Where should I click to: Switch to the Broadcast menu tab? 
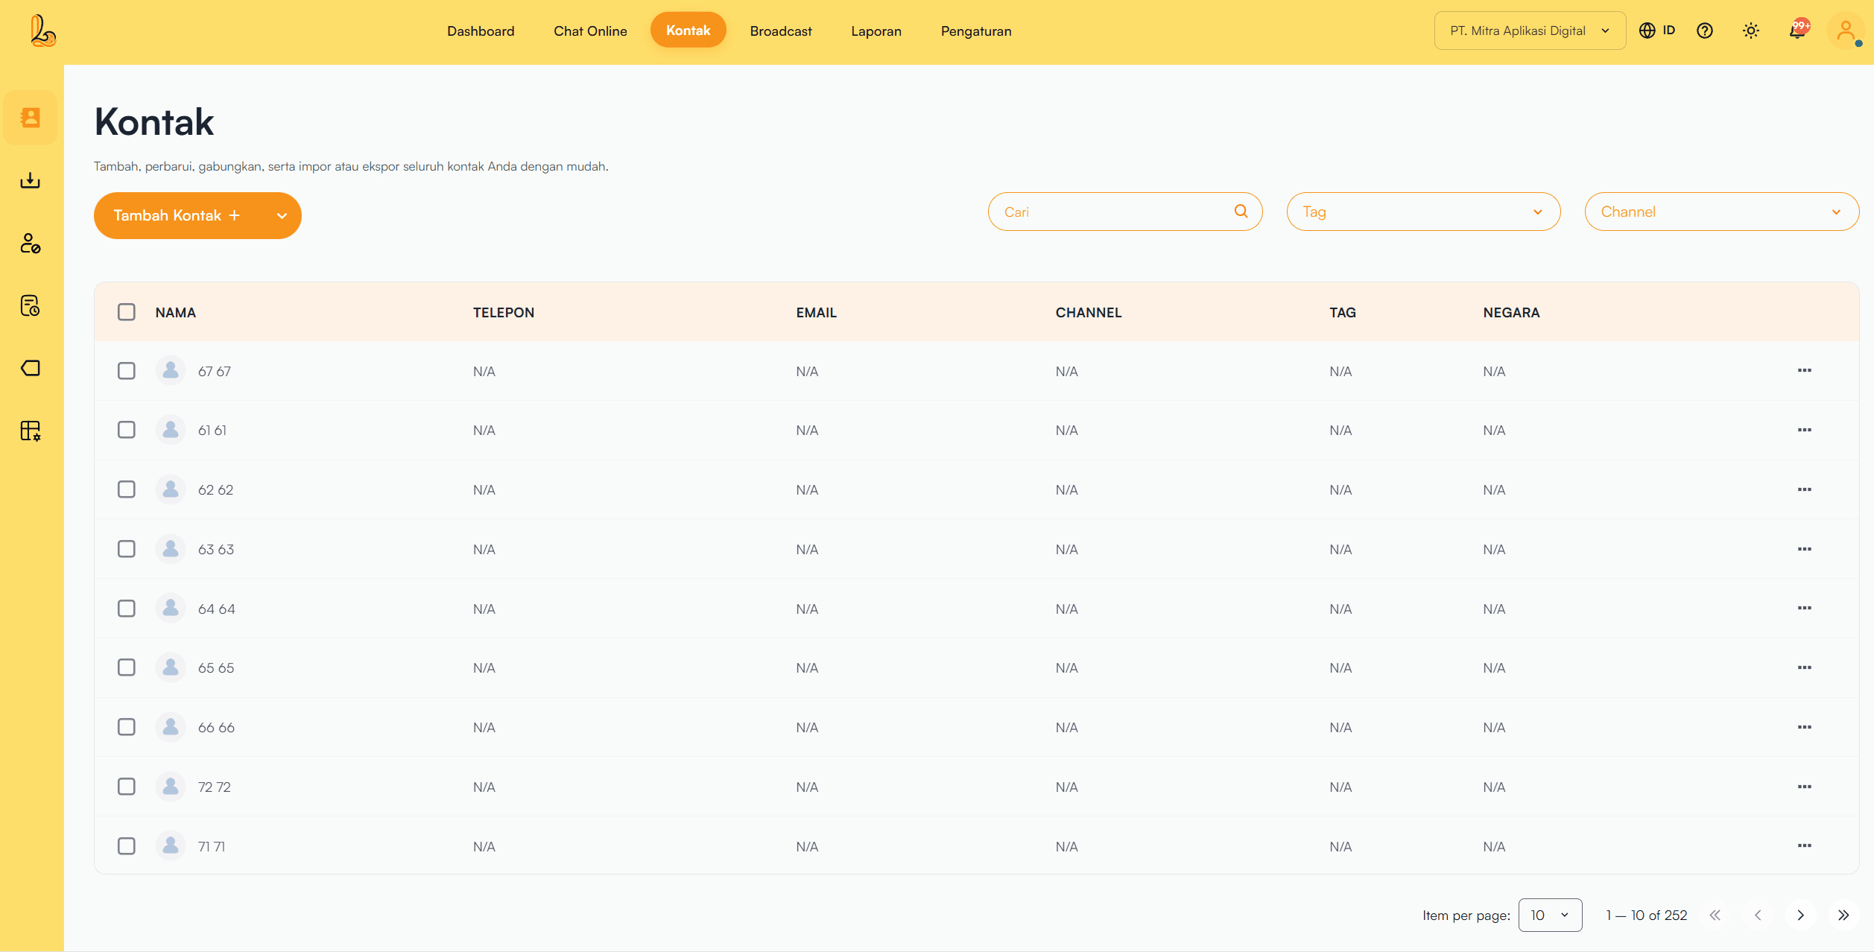click(x=780, y=31)
